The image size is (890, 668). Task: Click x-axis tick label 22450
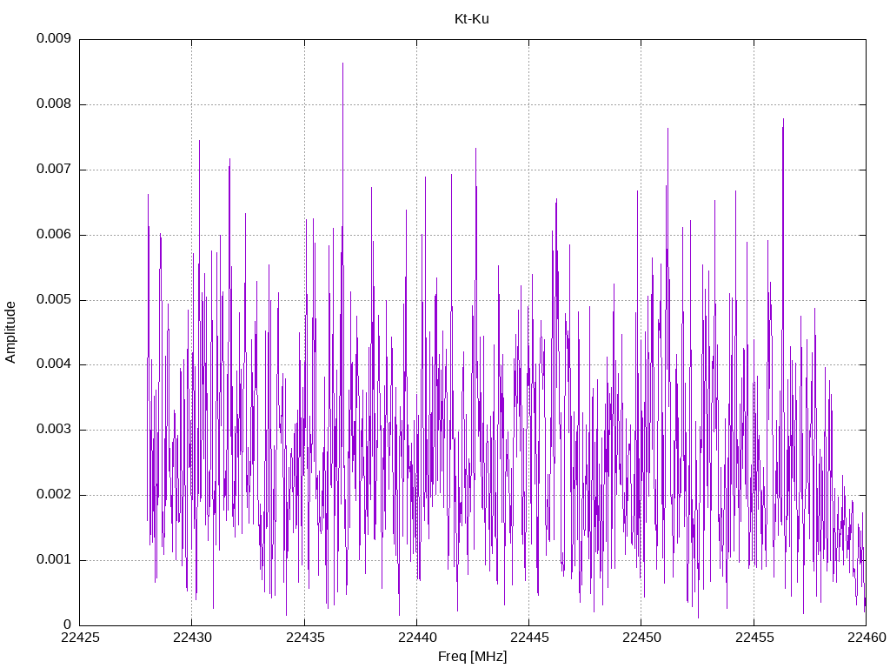tap(642, 638)
